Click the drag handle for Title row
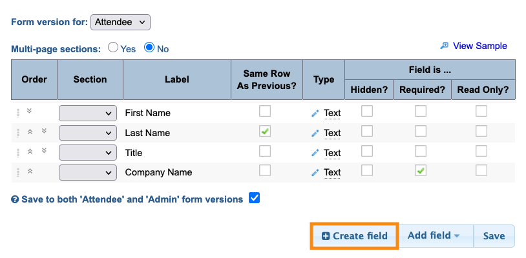 [x=19, y=152]
